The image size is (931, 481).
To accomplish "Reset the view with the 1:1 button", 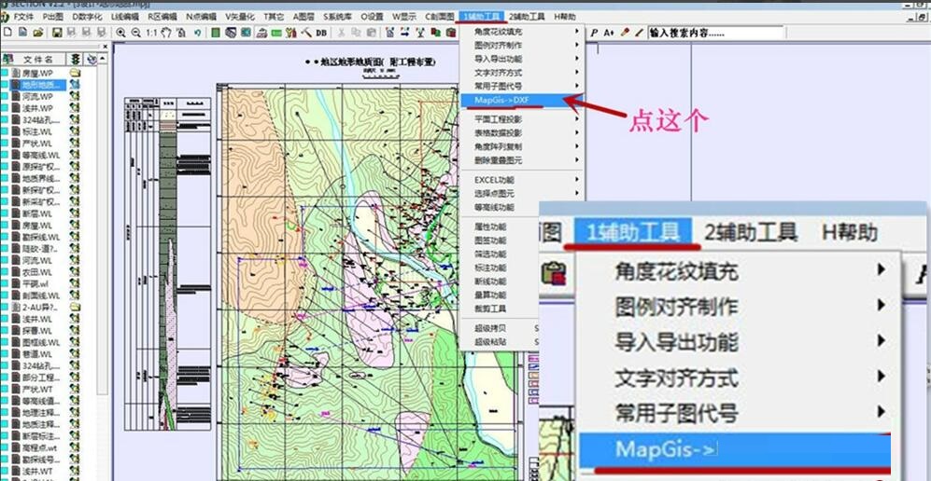I will click(151, 33).
